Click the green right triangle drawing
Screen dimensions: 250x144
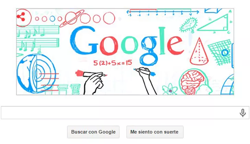click(x=213, y=22)
